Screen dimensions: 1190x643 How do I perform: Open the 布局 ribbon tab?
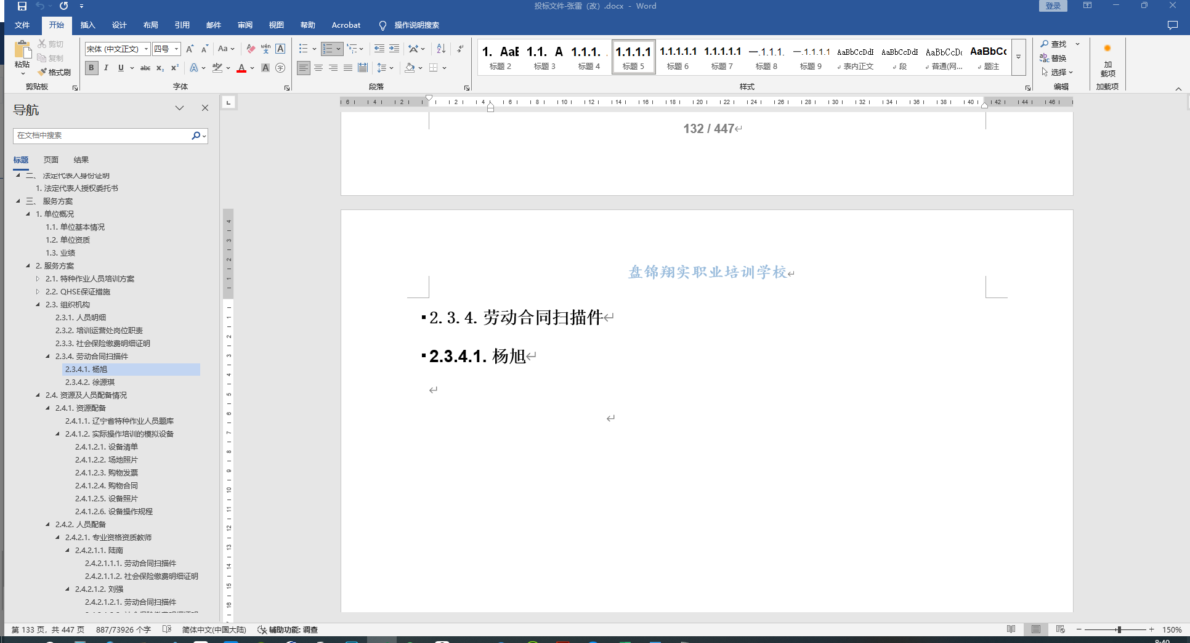(x=151, y=25)
